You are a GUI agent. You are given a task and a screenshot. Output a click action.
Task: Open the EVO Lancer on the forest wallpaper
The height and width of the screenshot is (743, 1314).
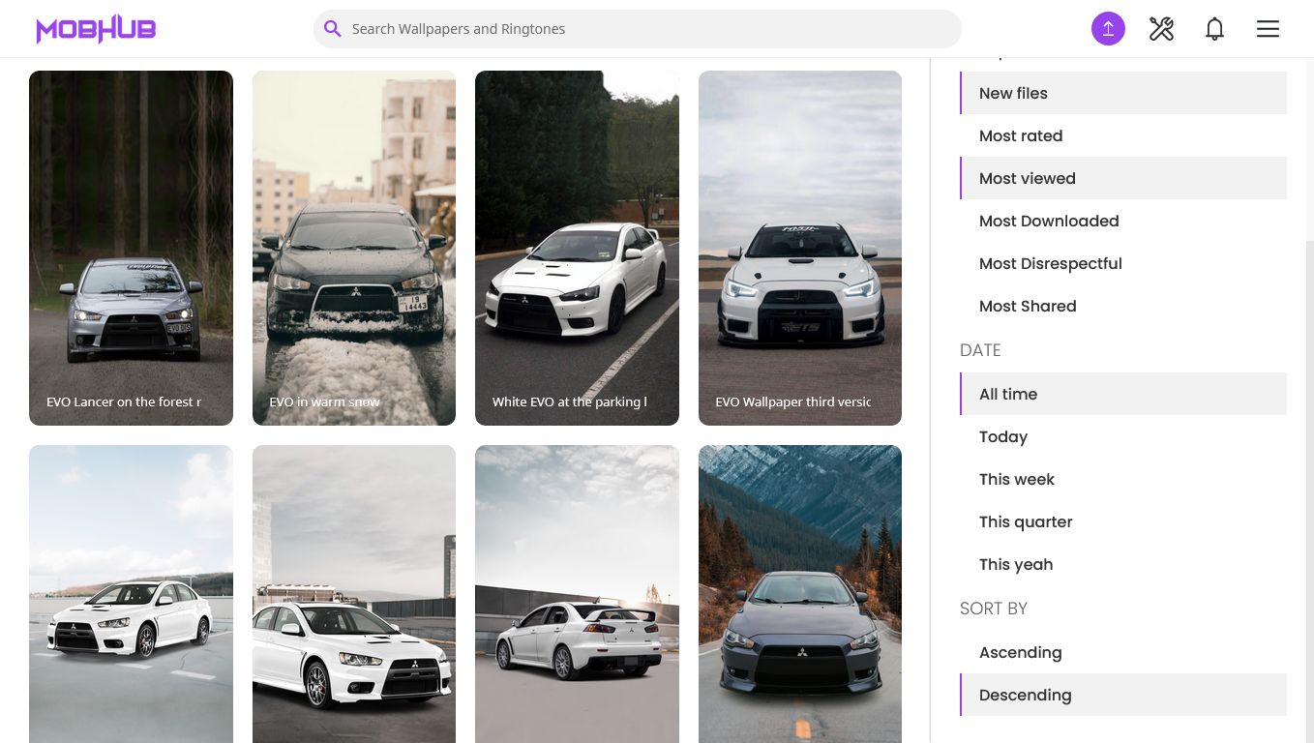coord(131,248)
